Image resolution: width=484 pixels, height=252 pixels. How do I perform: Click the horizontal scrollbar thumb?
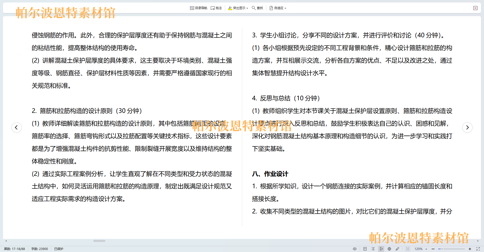99,241
